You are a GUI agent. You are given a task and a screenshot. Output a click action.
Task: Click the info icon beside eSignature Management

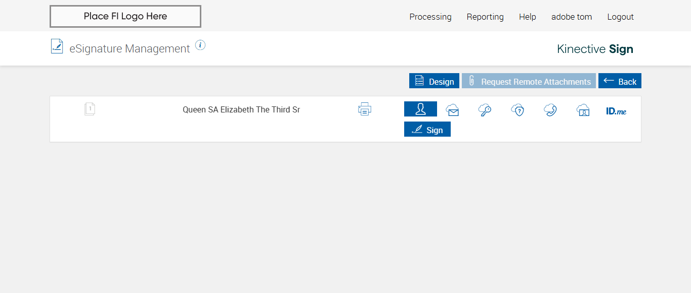(x=200, y=45)
